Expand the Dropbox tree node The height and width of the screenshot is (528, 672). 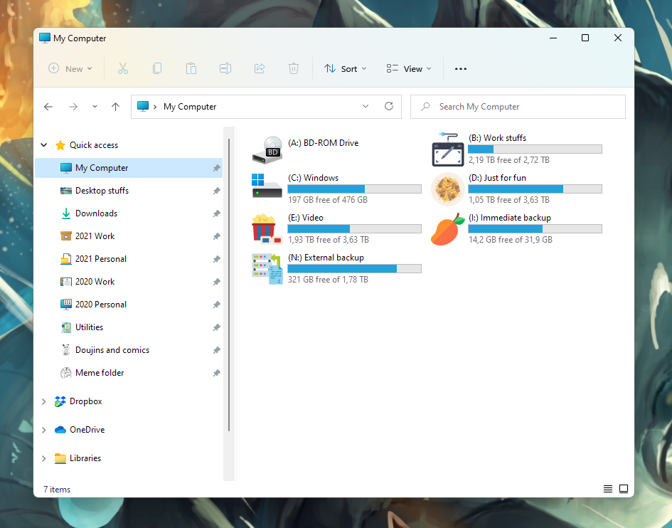coord(43,401)
